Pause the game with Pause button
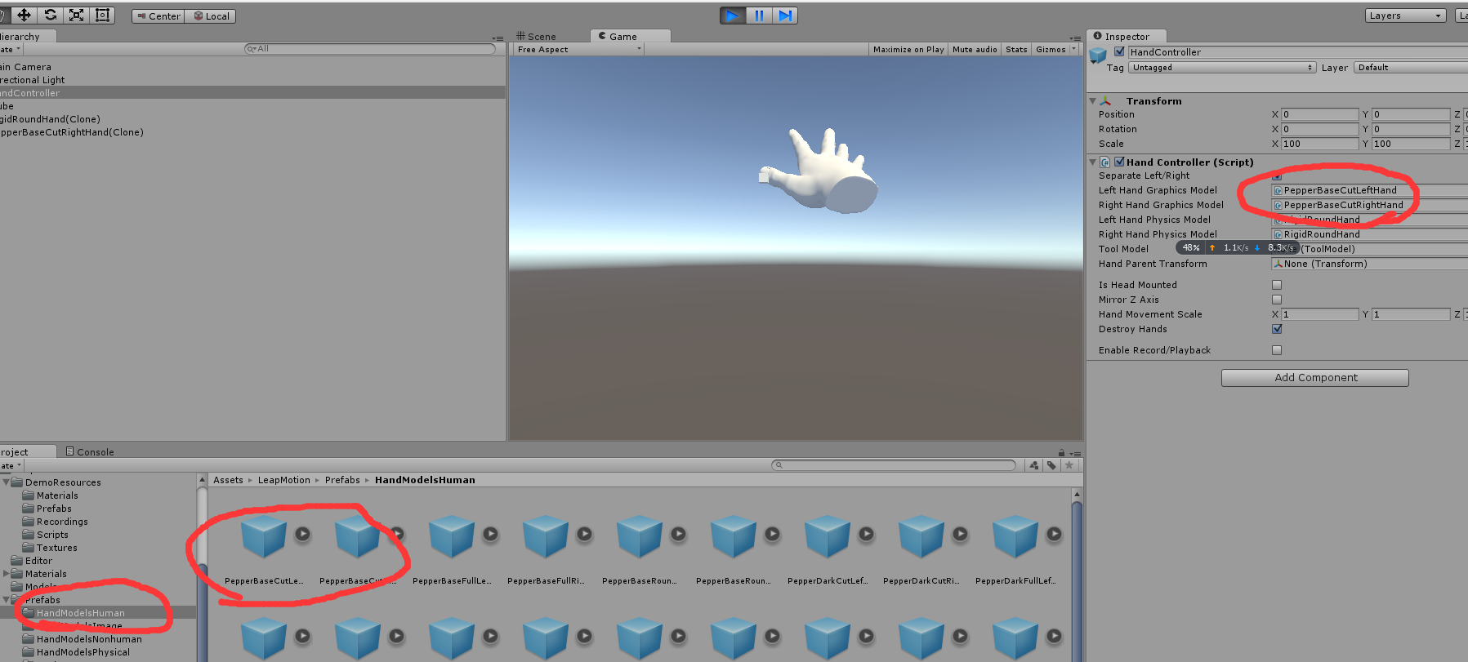 point(759,15)
